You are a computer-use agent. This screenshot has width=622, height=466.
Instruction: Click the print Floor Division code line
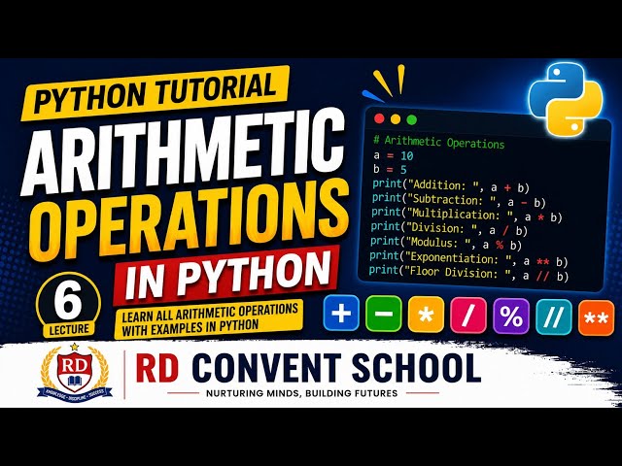(x=468, y=273)
